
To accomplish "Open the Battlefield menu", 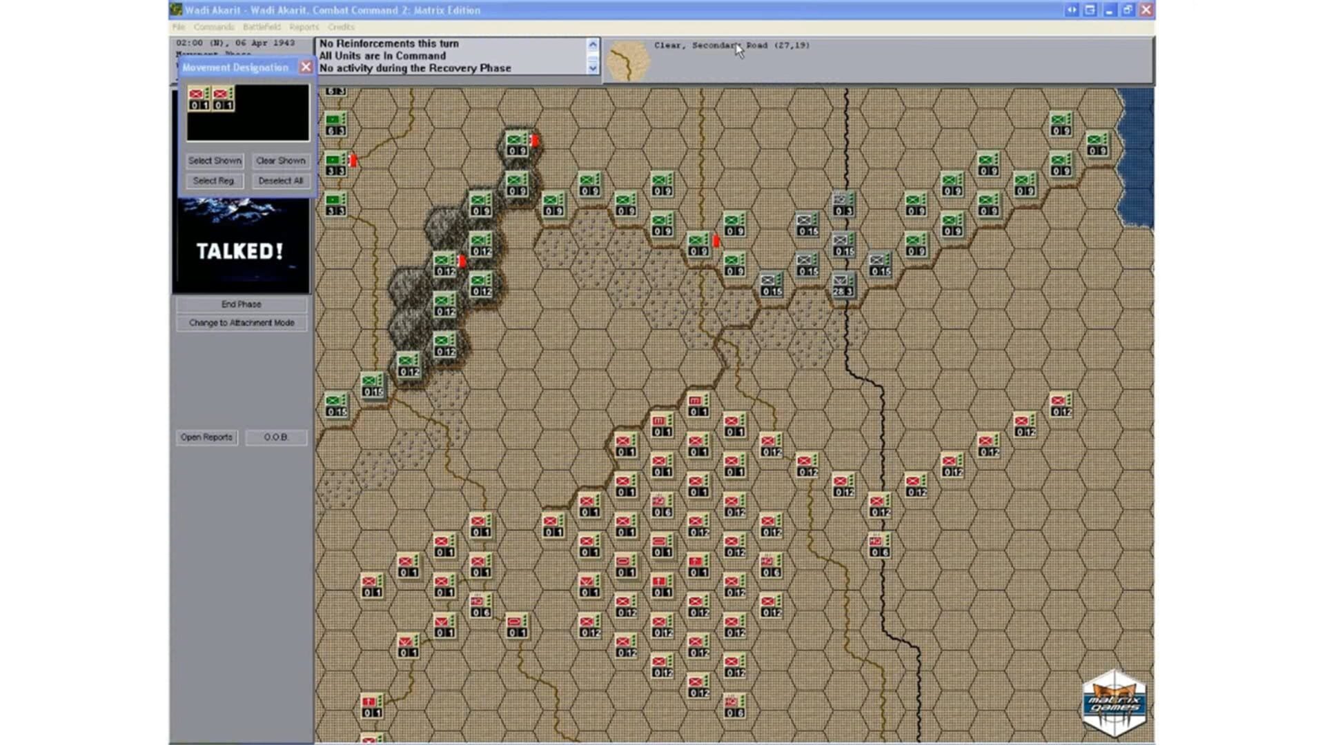I will pyautogui.click(x=262, y=27).
